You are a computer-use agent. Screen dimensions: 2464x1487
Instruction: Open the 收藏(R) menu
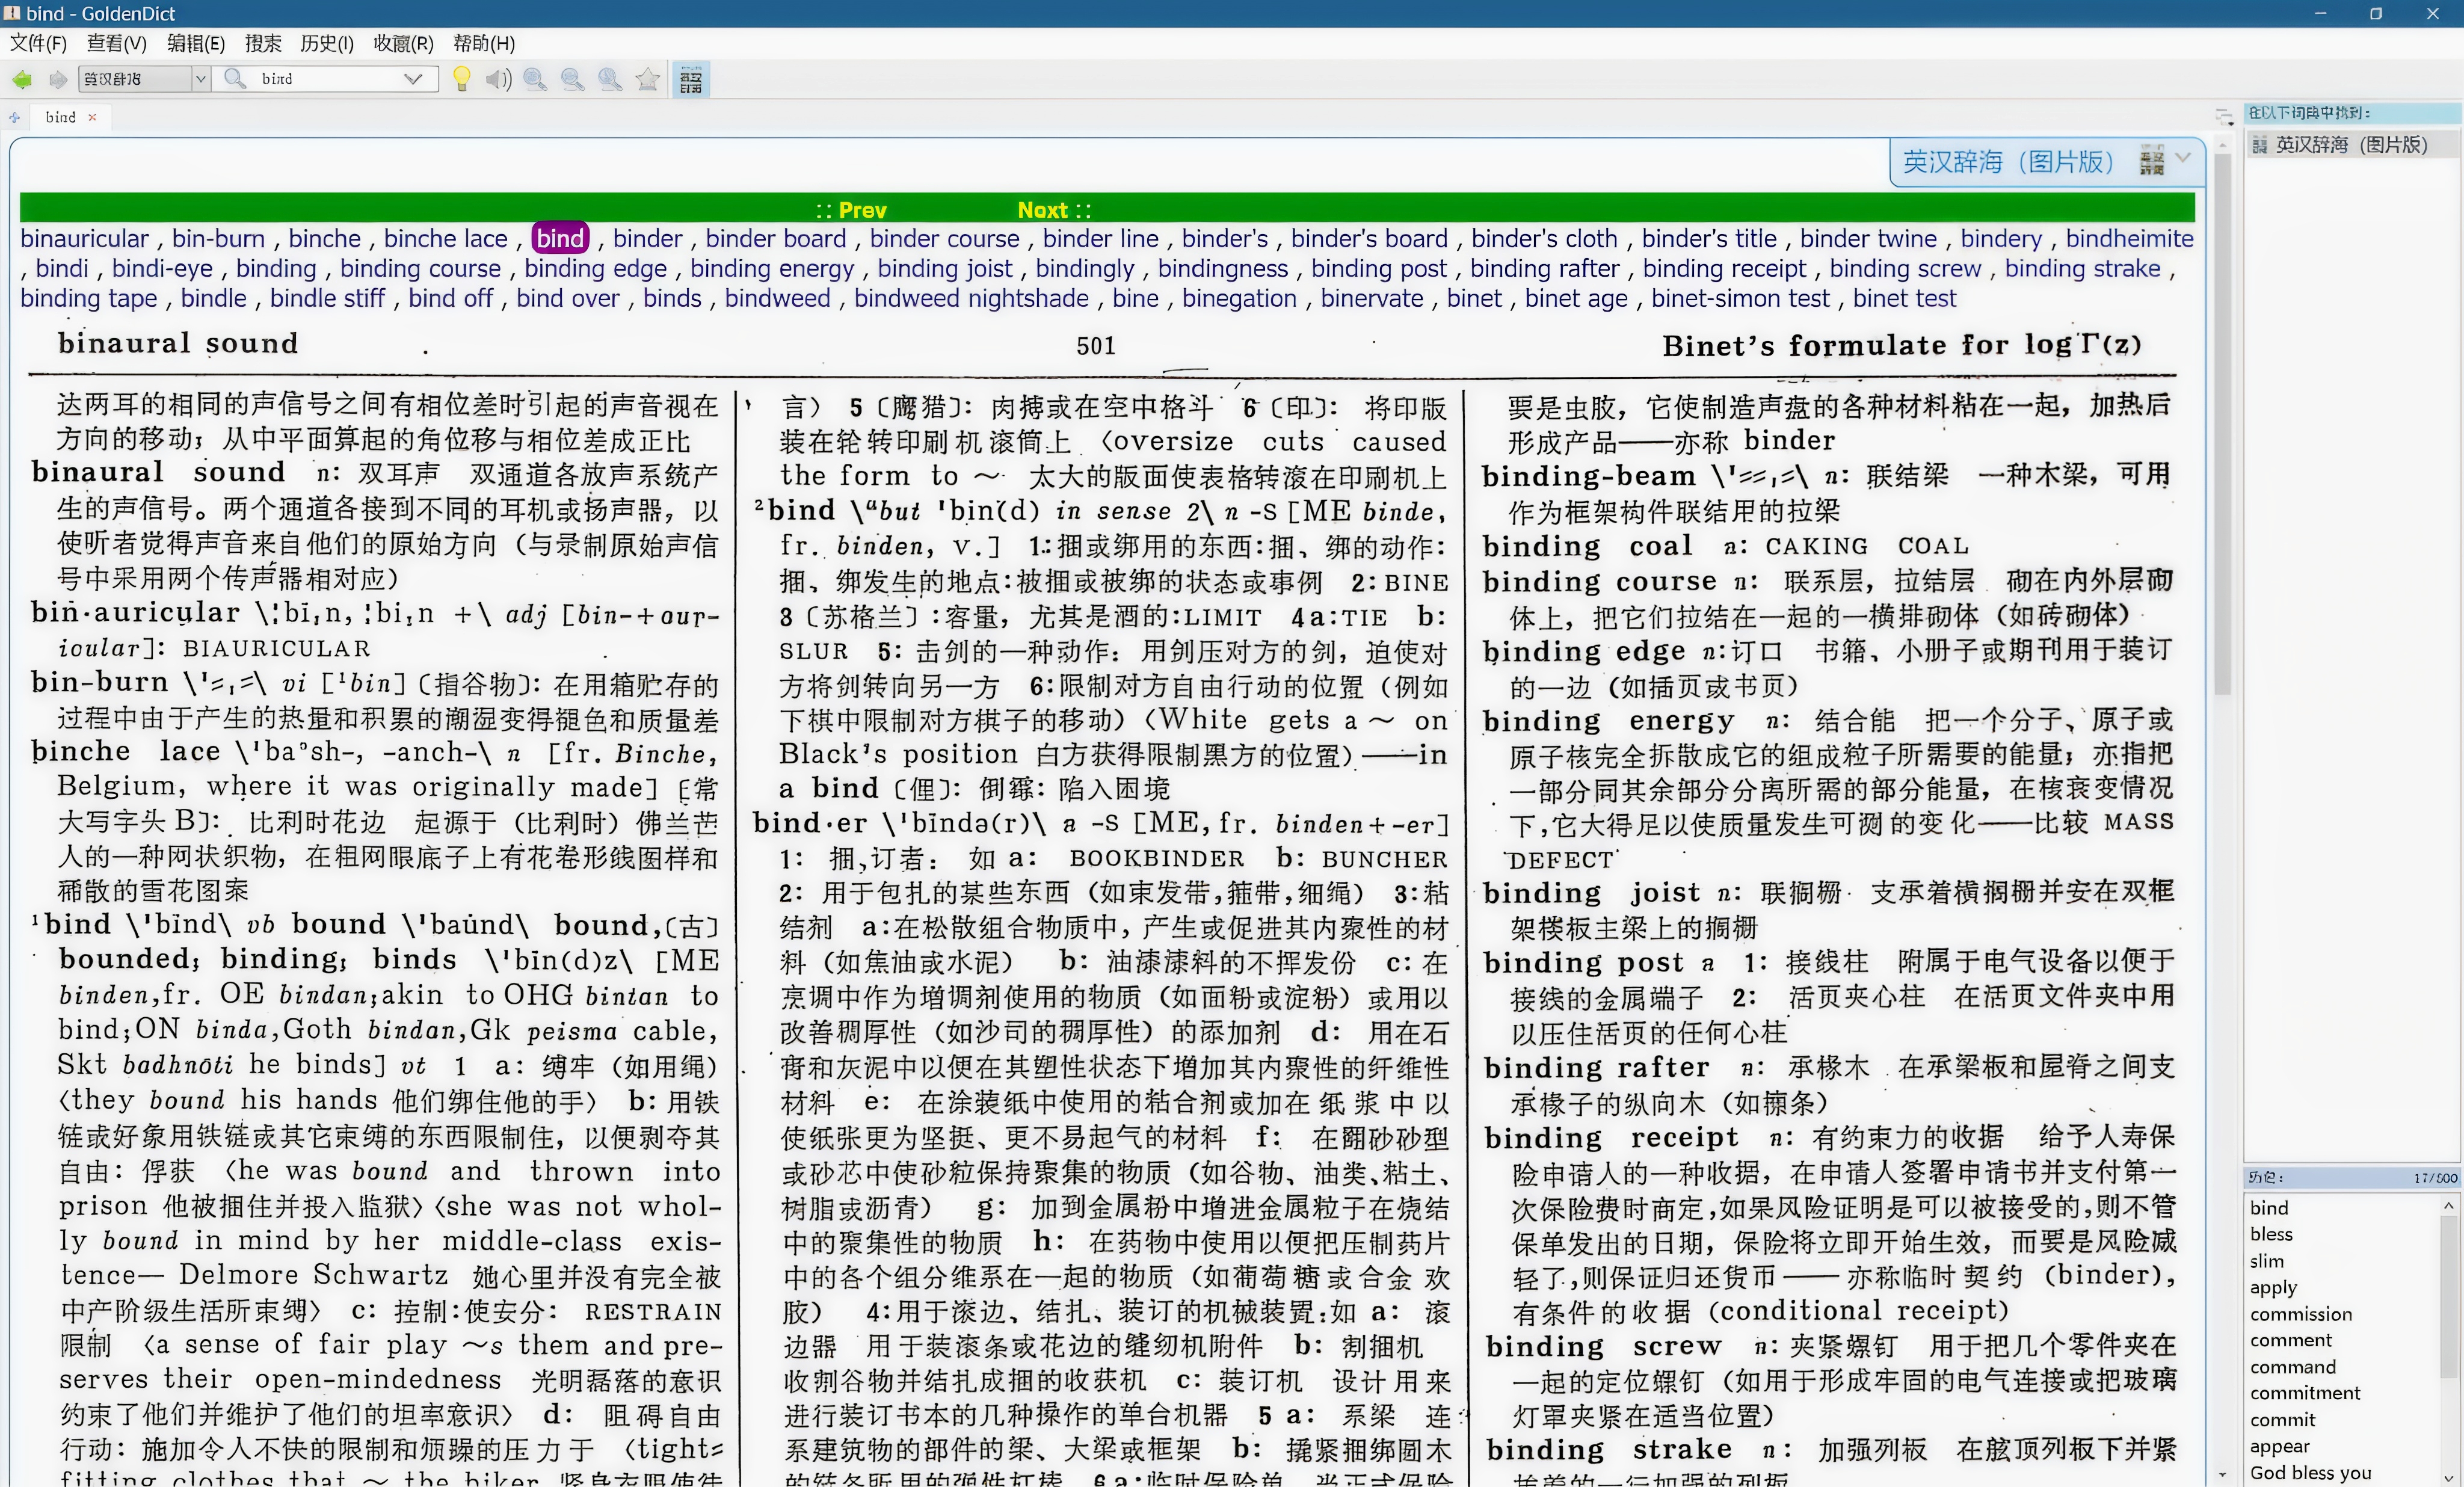tap(404, 43)
